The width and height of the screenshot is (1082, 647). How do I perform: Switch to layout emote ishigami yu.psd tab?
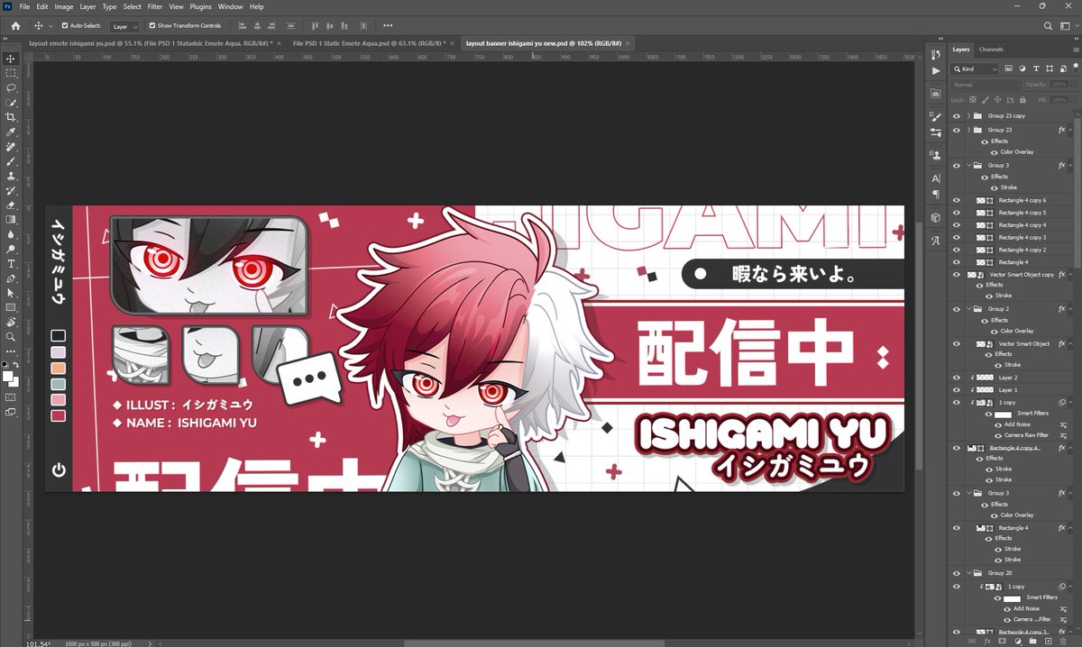point(150,42)
